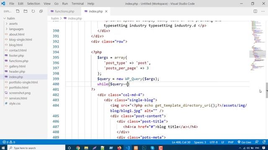Click the New Folder icon in Explorer

(x=26, y=11)
